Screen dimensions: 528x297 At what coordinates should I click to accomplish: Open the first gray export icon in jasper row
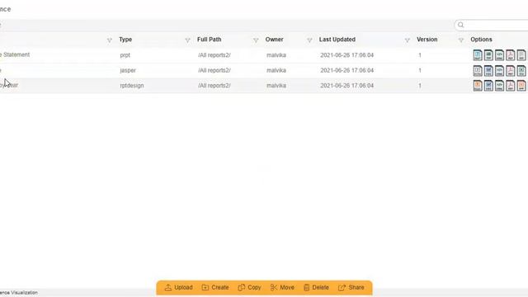[x=478, y=70]
